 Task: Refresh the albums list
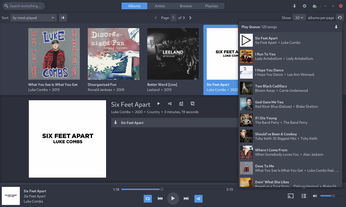click(340, 18)
